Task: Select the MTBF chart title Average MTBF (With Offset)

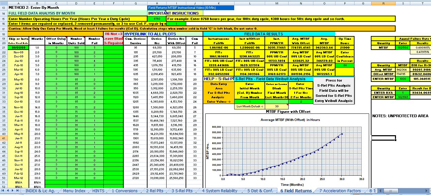Action: (290, 120)
